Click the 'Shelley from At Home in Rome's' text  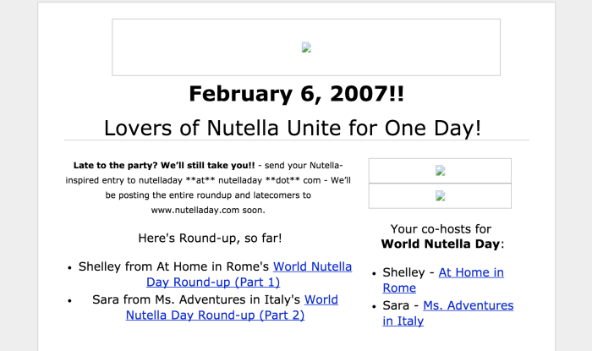(x=173, y=266)
